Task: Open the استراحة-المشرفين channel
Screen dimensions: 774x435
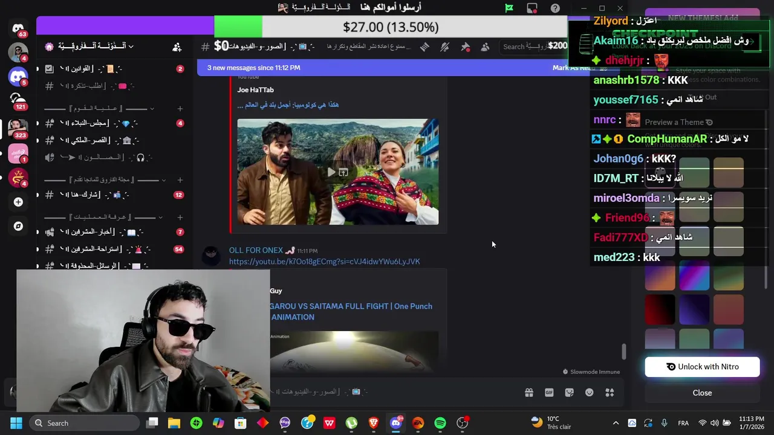Action: [x=115, y=249]
